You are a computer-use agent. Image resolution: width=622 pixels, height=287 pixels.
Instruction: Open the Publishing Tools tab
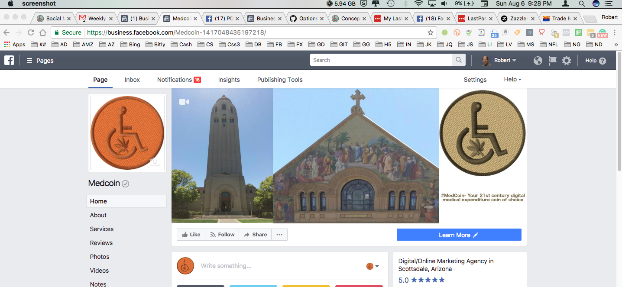pos(280,80)
